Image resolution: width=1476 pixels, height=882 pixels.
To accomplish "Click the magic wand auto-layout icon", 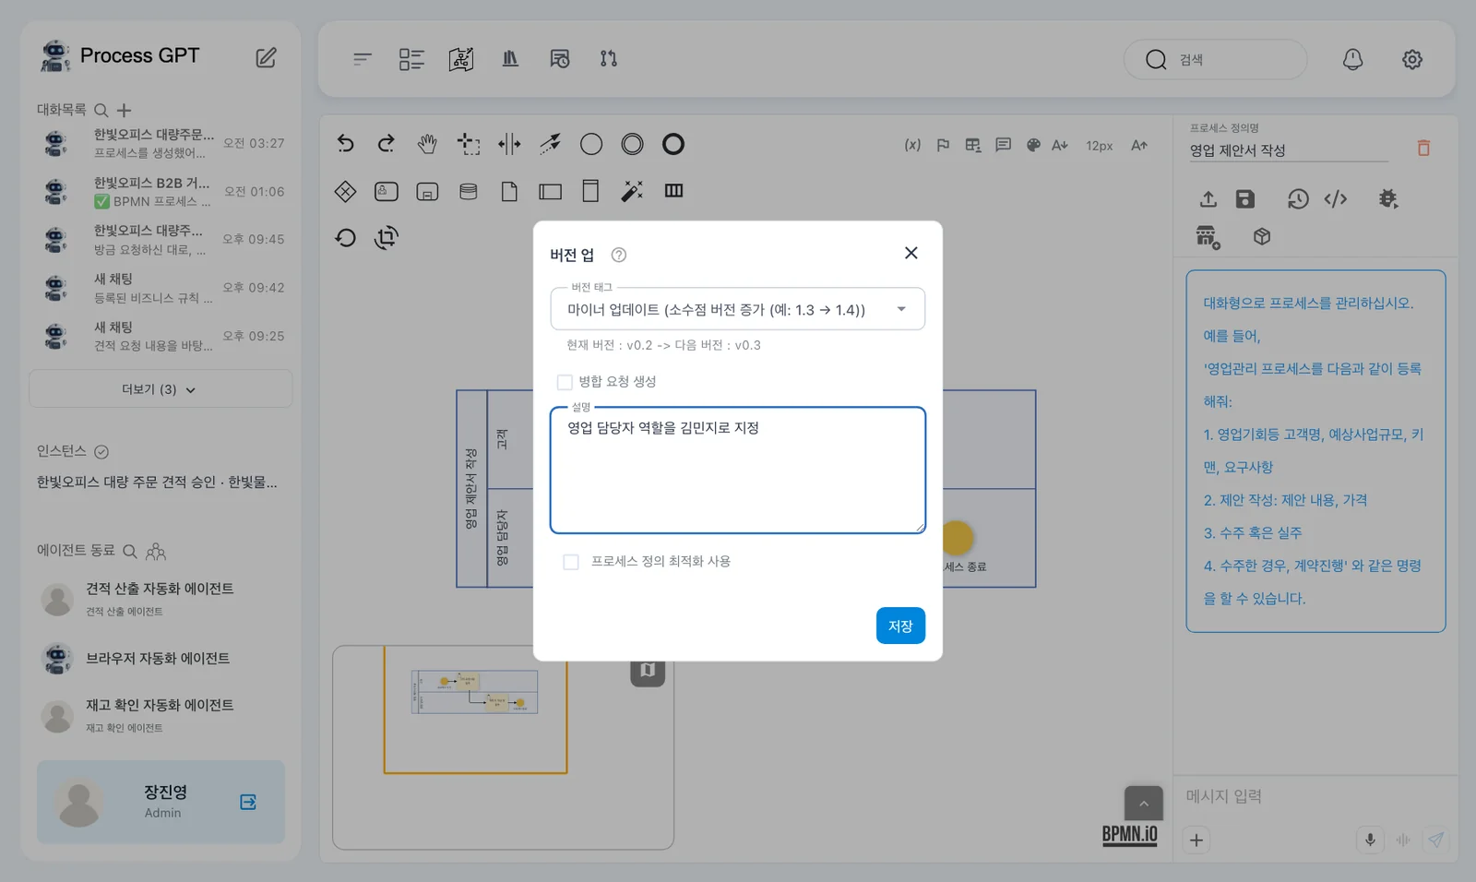I will click(x=632, y=191).
